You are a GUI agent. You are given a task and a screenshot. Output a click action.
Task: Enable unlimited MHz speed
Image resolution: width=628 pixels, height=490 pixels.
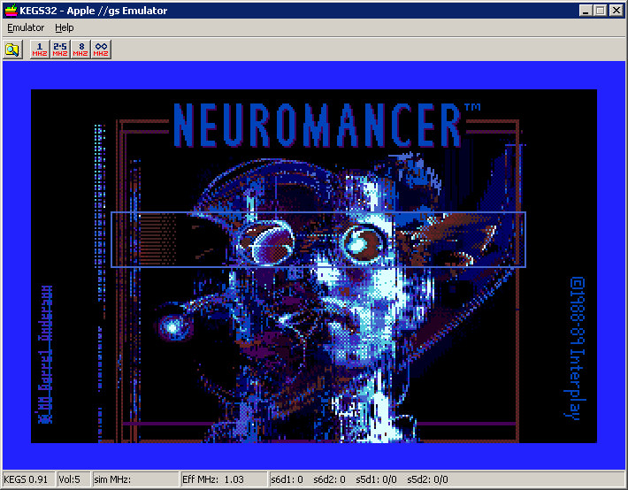click(101, 50)
